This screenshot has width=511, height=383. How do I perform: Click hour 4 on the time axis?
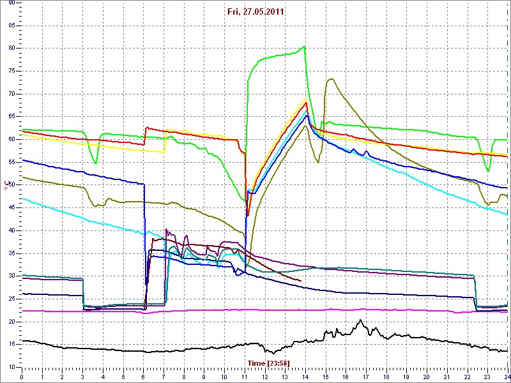[103, 377]
